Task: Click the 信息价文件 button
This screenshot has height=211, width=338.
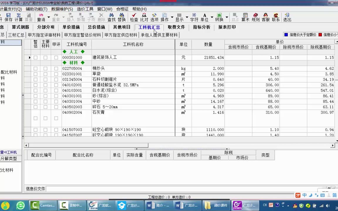Action: pos(35,189)
